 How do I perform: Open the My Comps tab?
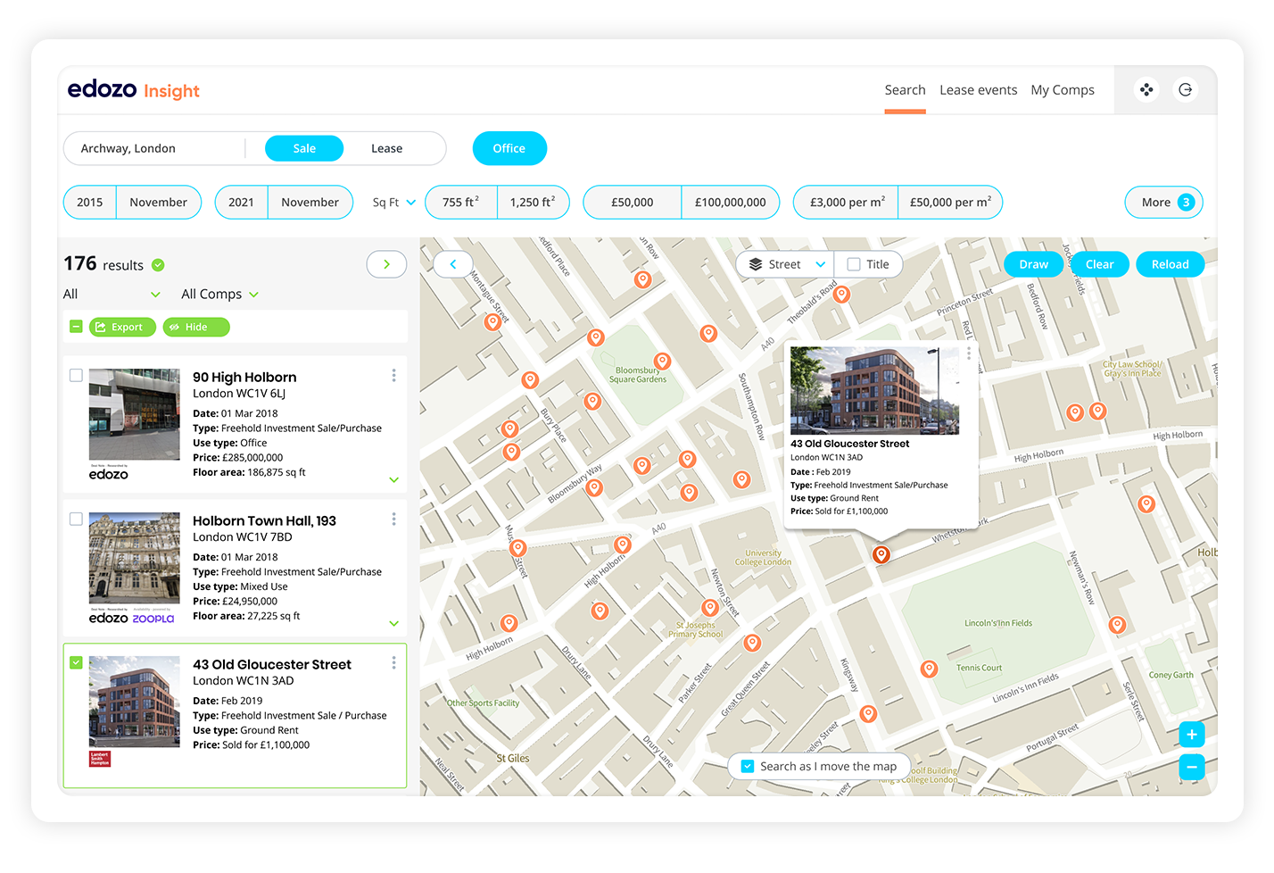[1062, 90]
